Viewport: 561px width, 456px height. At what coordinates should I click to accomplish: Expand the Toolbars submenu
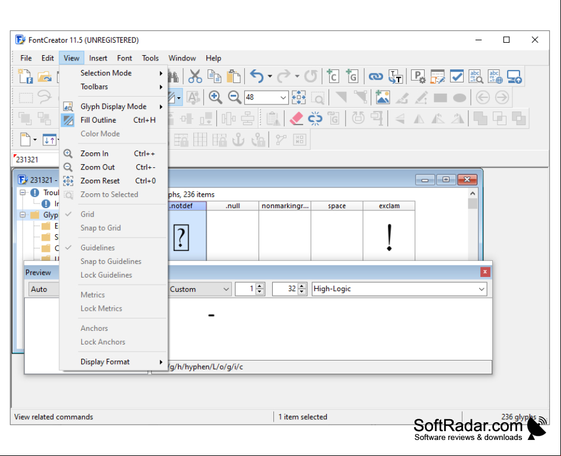click(x=113, y=87)
